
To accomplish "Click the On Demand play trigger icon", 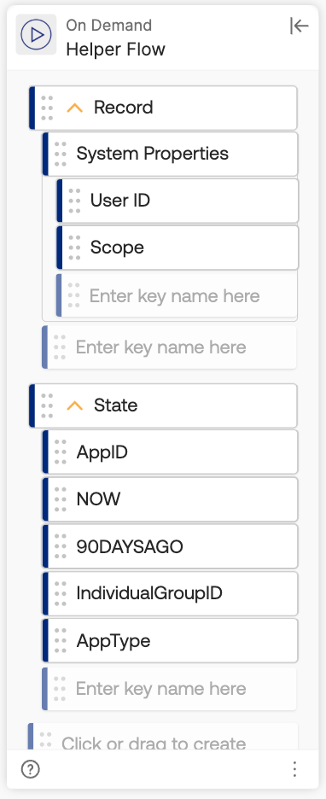I will tap(36, 35).
